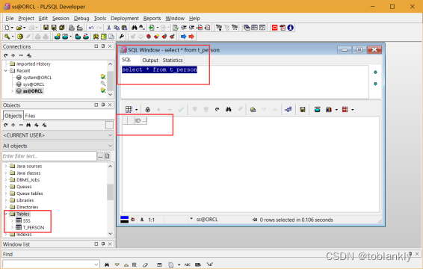Click the 'Enter filter text...' field
Screen dimensions: 423x269
click(49, 156)
